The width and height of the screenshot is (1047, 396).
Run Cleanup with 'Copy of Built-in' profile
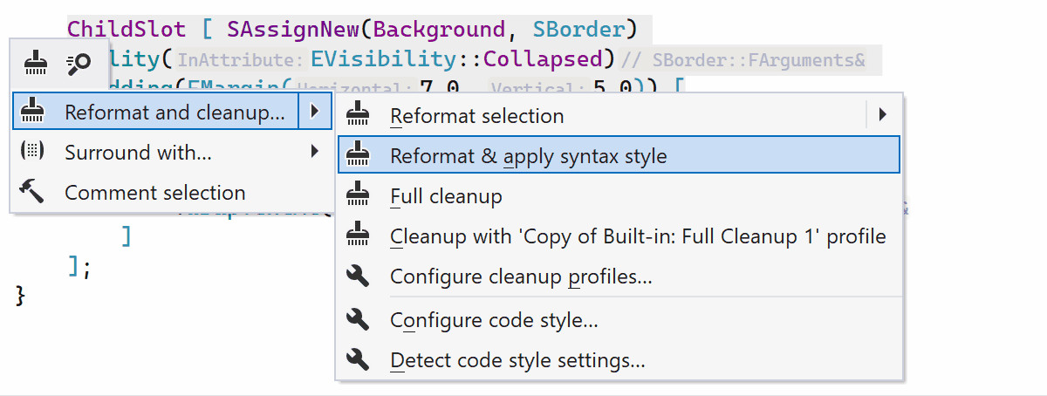coord(637,236)
